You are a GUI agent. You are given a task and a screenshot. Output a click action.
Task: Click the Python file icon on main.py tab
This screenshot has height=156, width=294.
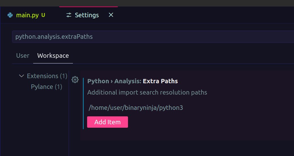pyautogui.click(x=10, y=15)
